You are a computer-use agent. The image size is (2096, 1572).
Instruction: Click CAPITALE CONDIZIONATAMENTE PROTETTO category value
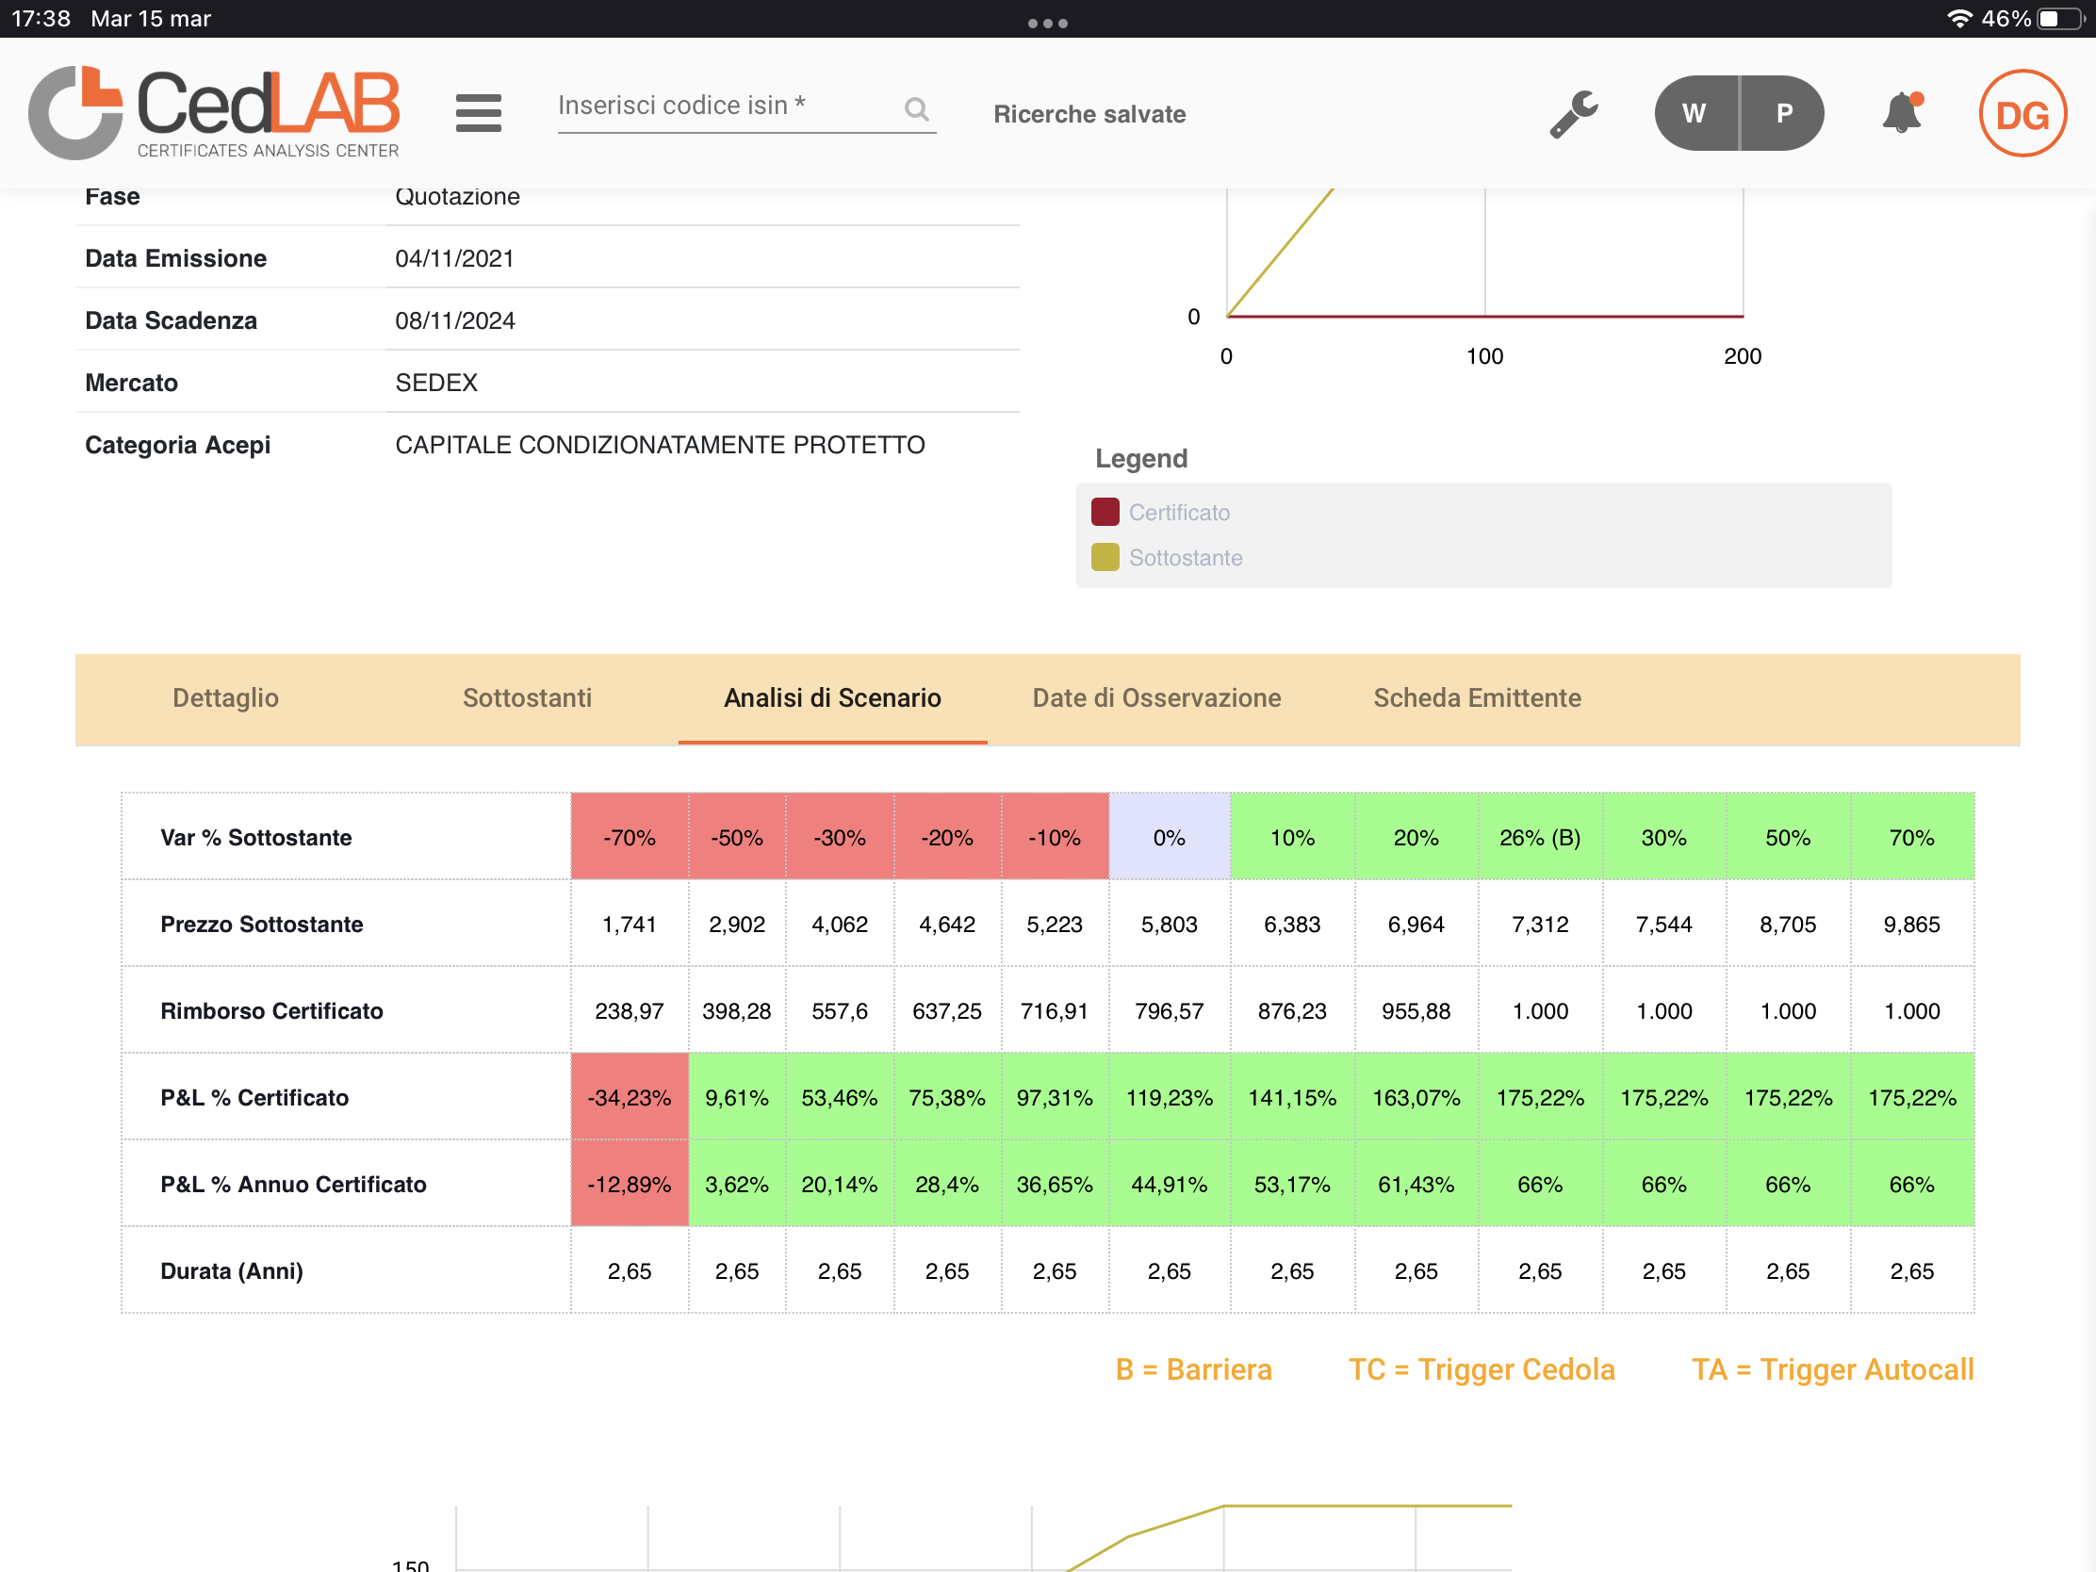tap(660, 446)
